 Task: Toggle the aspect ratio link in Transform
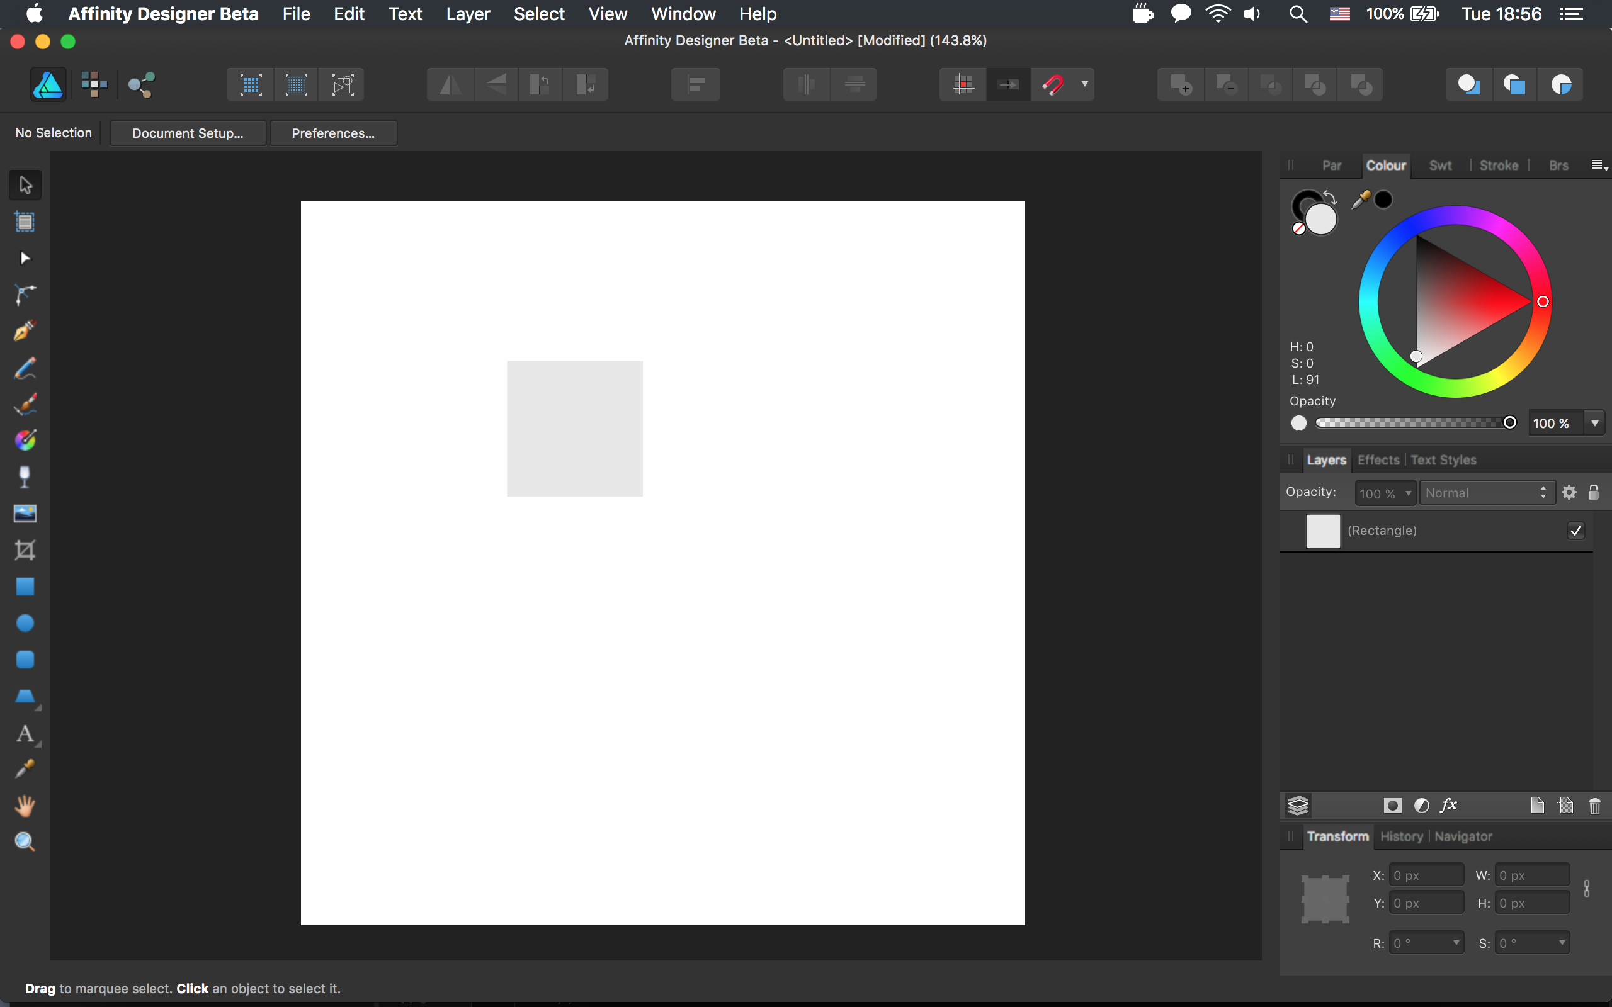coord(1587,889)
